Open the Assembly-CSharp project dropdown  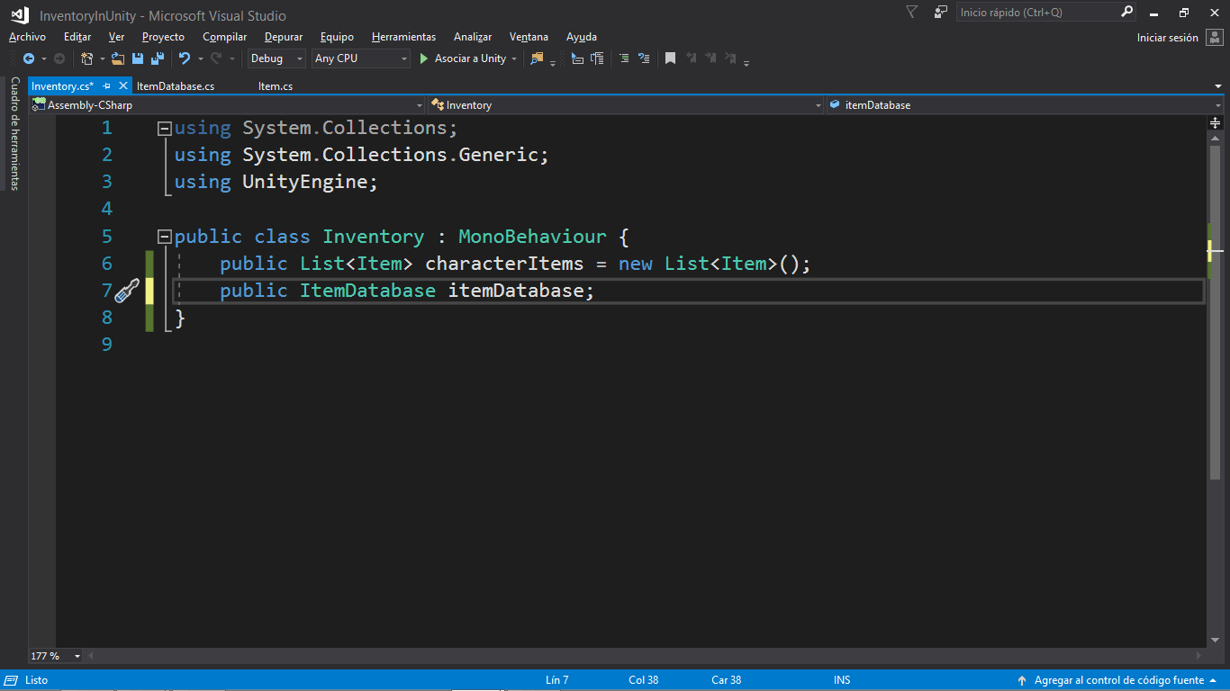point(228,105)
